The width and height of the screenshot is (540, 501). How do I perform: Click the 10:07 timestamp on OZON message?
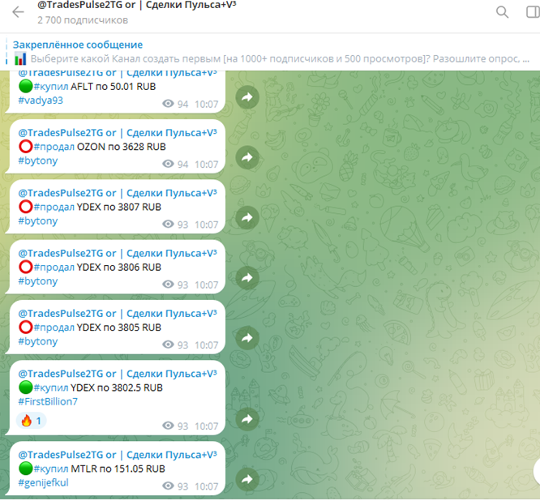(206, 165)
